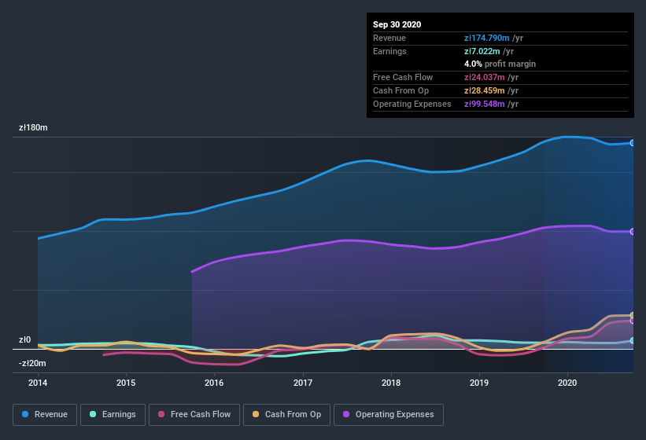Click the Sep 30 2020 tooltip date

coord(397,24)
